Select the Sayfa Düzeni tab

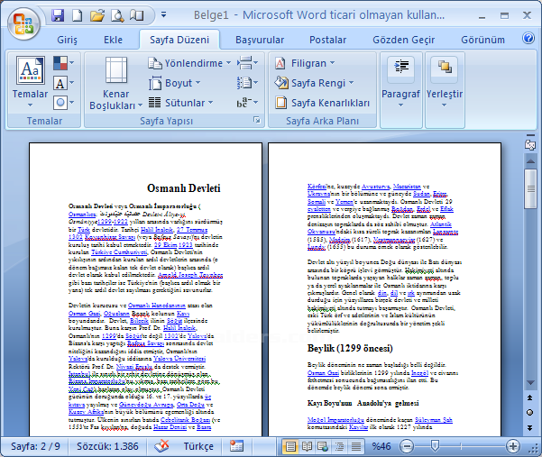[x=179, y=40]
